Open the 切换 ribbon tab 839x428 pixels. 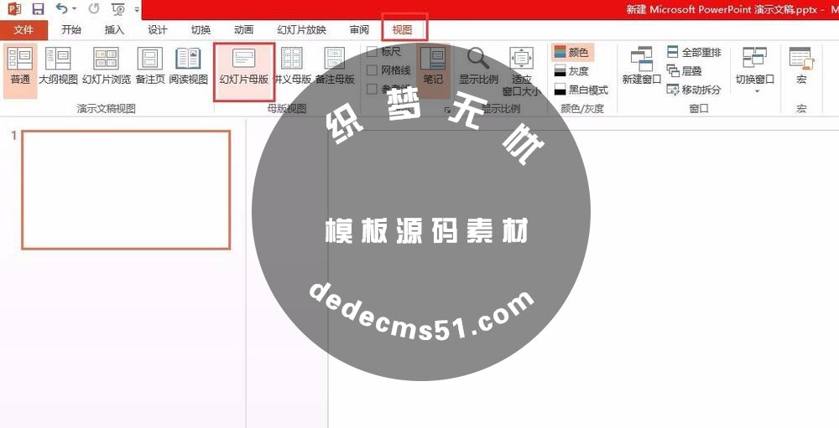click(x=201, y=30)
